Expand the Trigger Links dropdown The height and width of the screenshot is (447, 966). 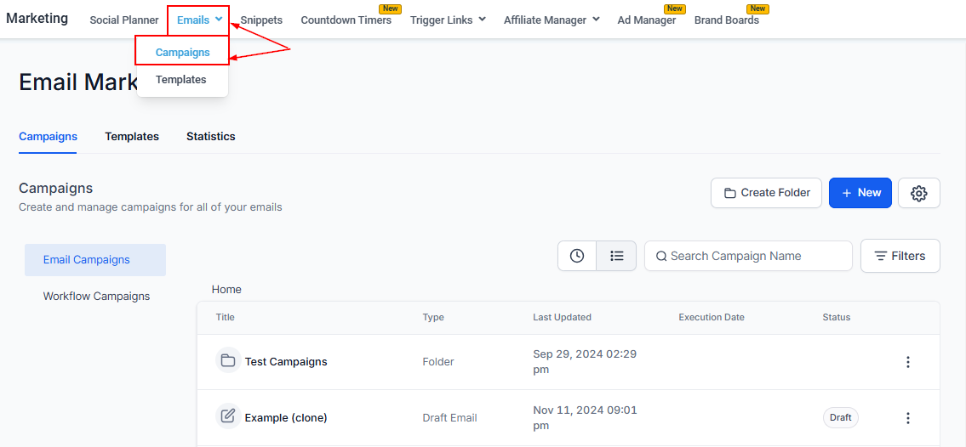click(448, 20)
